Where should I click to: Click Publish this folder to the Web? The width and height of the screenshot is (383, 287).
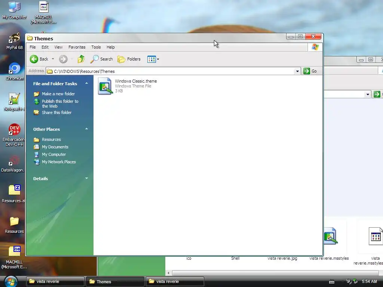pos(60,104)
